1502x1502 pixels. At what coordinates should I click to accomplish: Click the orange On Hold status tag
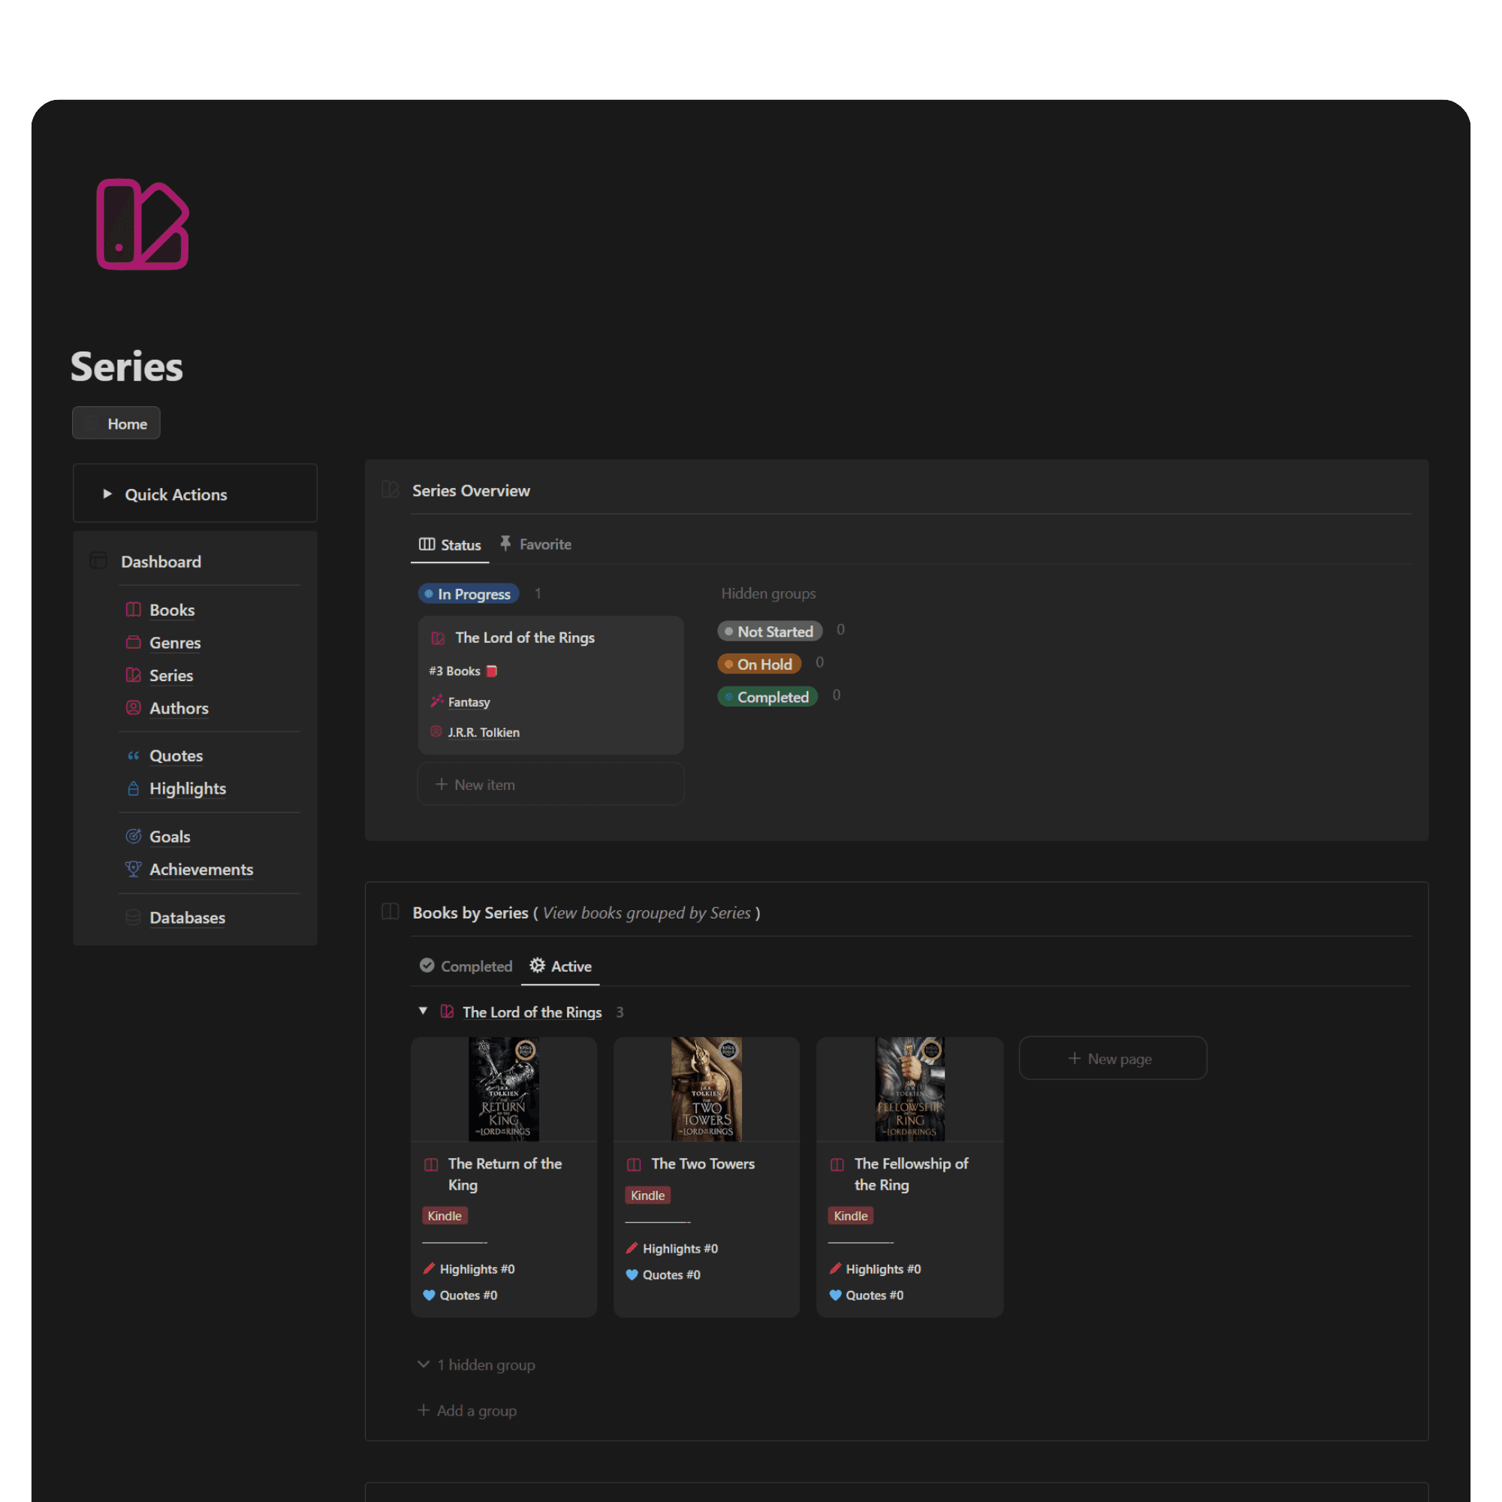(x=759, y=664)
